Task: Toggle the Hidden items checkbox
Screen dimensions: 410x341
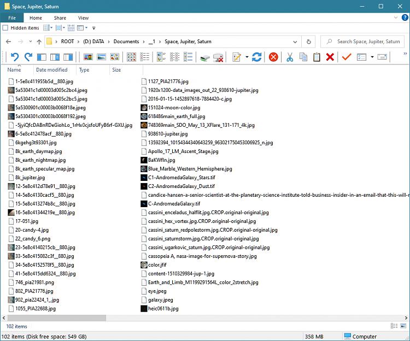Action: click(x=5, y=28)
